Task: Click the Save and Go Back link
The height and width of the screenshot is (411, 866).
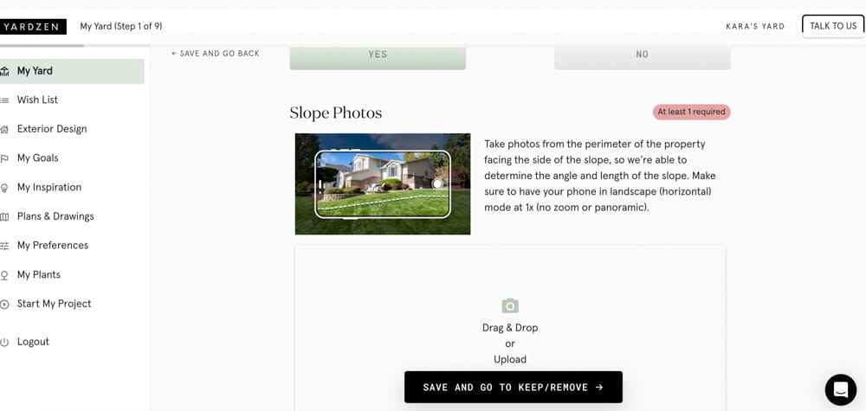Action: (x=216, y=54)
